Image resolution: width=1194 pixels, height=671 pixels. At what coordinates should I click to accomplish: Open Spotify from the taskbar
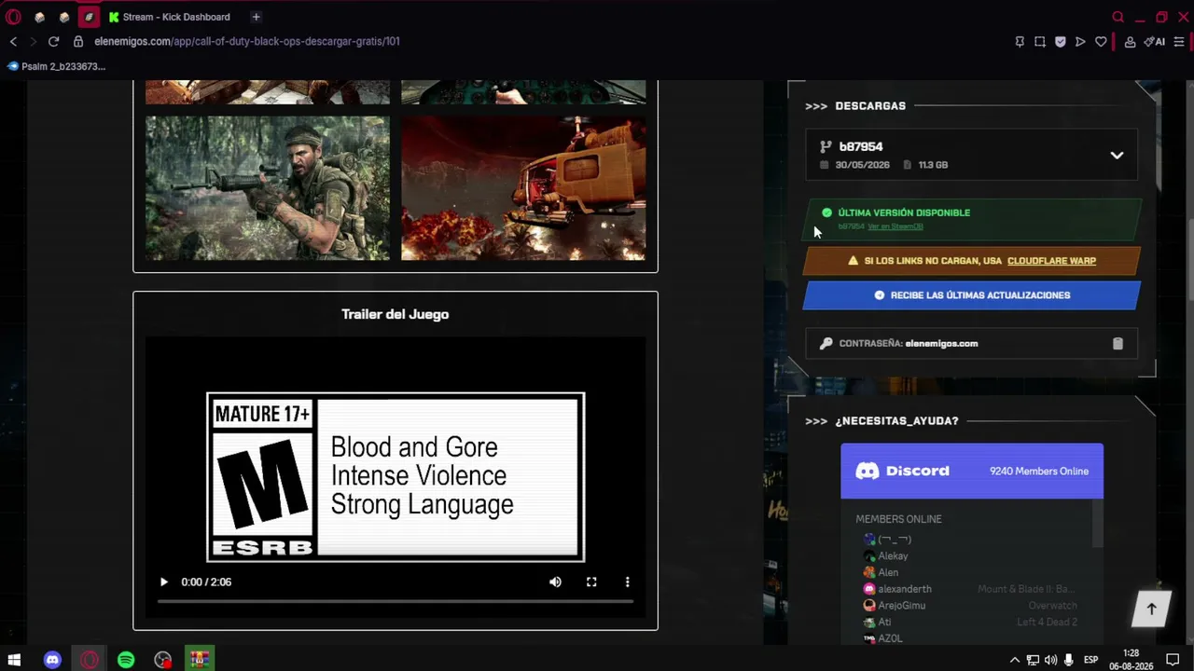(126, 660)
